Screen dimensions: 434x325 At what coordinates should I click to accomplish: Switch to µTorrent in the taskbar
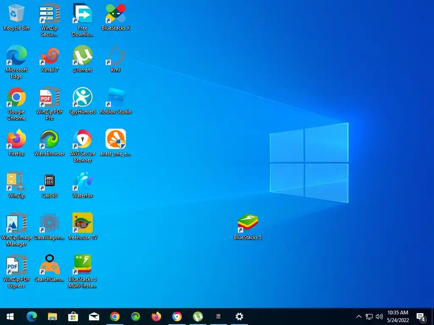click(198, 317)
